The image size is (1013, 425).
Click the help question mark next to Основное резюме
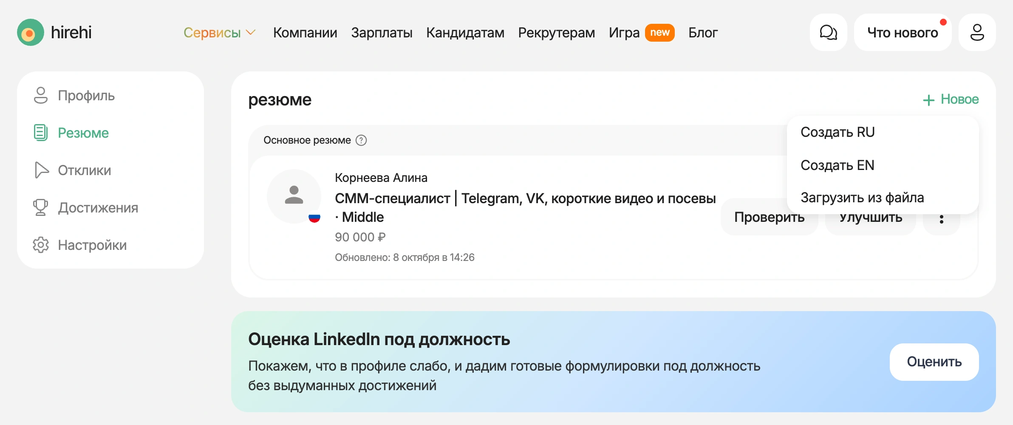coord(361,140)
